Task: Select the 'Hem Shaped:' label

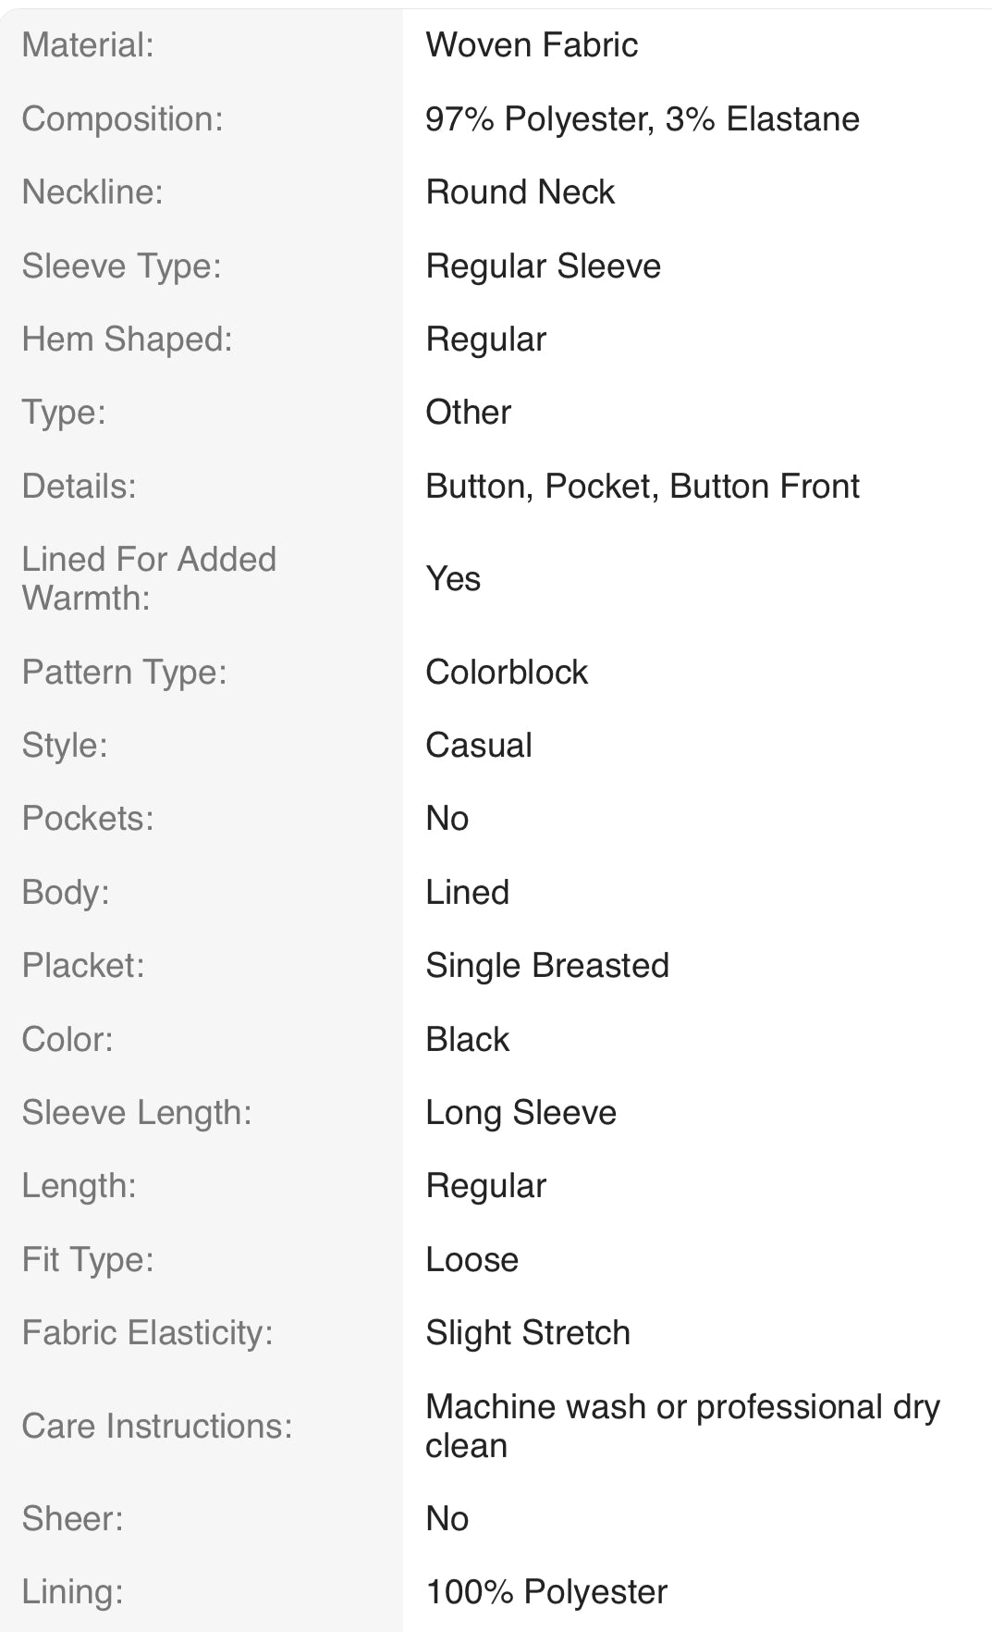Action: (x=127, y=339)
